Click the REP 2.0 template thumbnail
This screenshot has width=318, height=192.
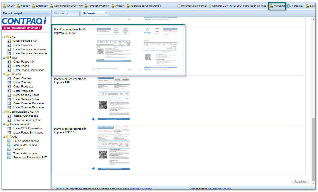click(114, 148)
